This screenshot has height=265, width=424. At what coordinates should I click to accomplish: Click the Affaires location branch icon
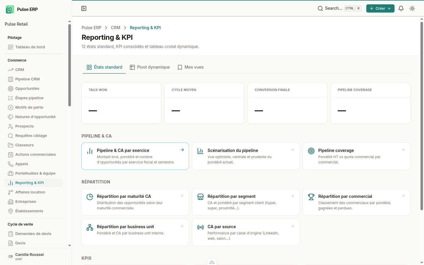coord(11,192)
